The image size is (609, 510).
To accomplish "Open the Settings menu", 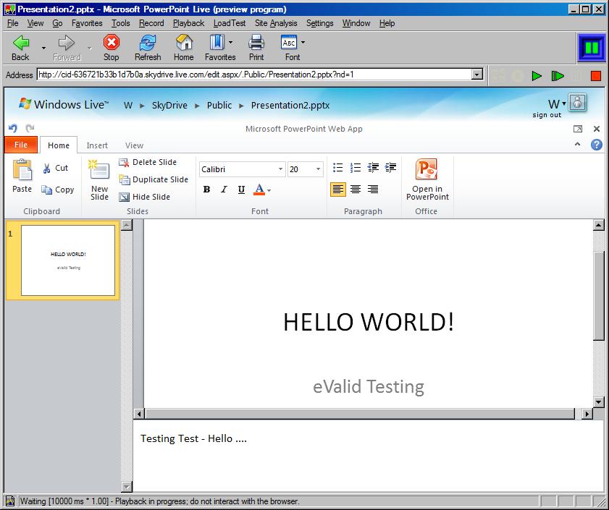I will point(319,23).
